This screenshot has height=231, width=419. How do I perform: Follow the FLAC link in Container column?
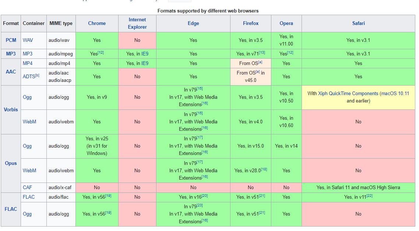(29, 197)
